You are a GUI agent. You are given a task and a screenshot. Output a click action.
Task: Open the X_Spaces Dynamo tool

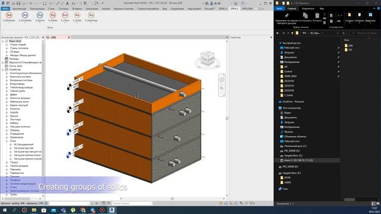[x=40, y=17]
